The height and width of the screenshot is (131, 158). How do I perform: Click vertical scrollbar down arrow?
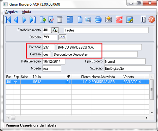click(152, 113)
